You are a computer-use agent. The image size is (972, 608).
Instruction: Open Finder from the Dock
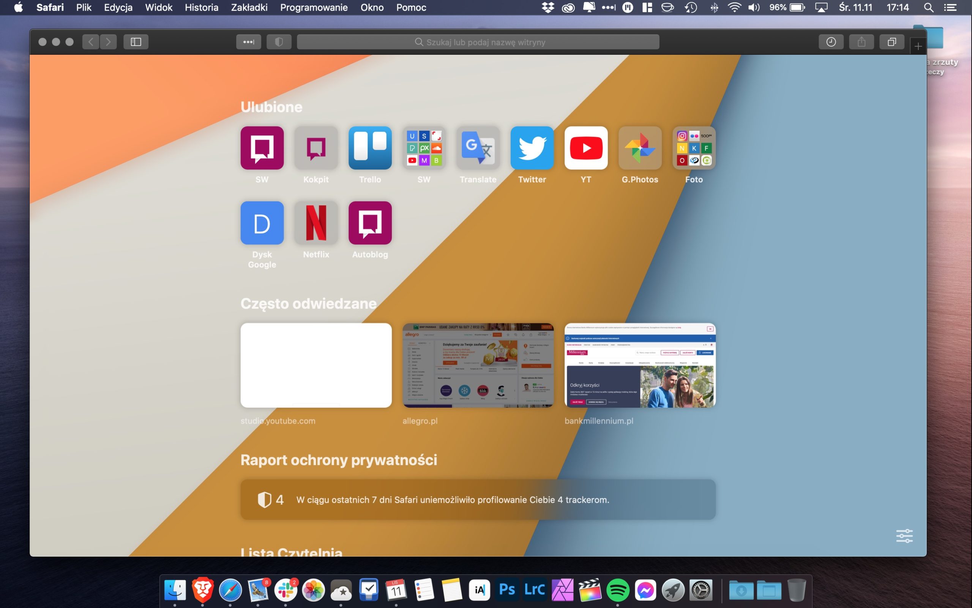[x=175, y=590]
